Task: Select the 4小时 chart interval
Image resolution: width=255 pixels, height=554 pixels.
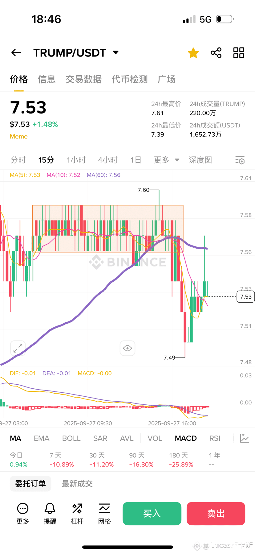Action: (x=108, y=160)
